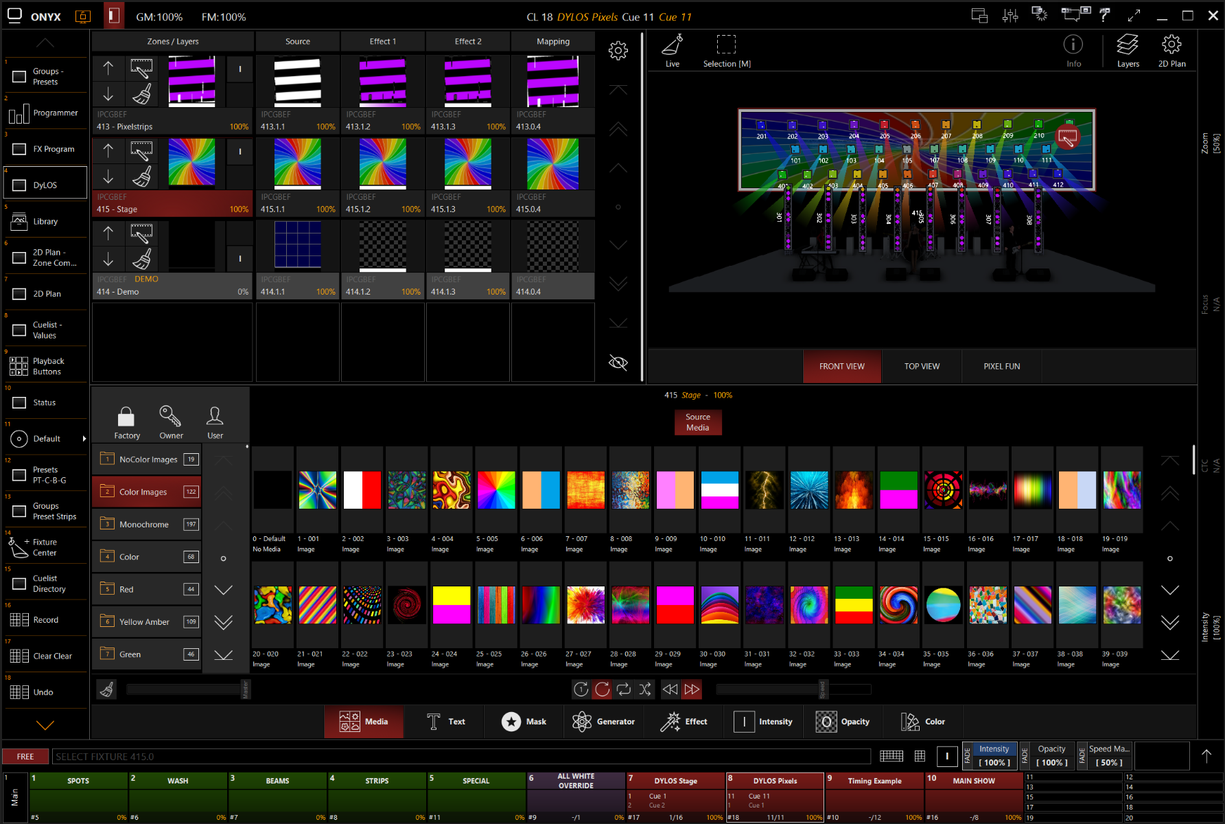The width and height of the screenshot is (1225, 824).
Task: Click the fast-forward playback button
Action: pos(692,689)
